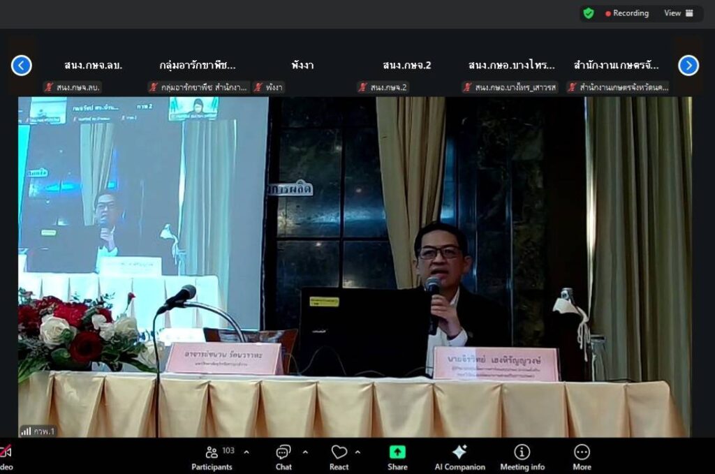
Task: Launch the AI Companion
Action: click(459, 457)
